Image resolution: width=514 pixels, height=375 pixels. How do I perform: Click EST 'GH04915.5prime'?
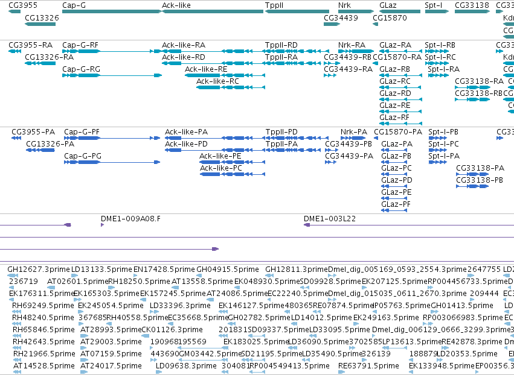(228, 269)
